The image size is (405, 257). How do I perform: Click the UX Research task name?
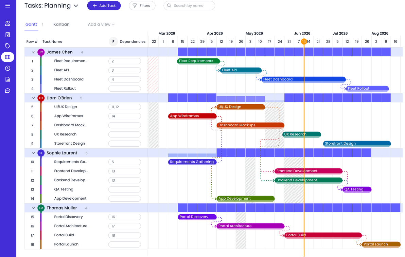(65, 134)
